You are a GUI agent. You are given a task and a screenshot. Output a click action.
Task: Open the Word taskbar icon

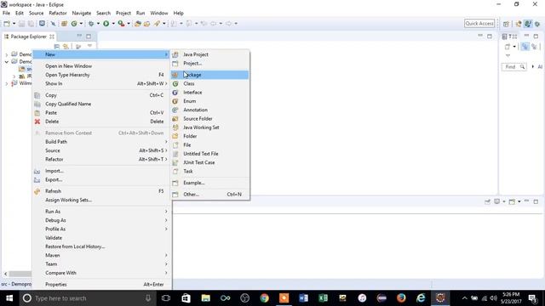click(x=303, y=298)
